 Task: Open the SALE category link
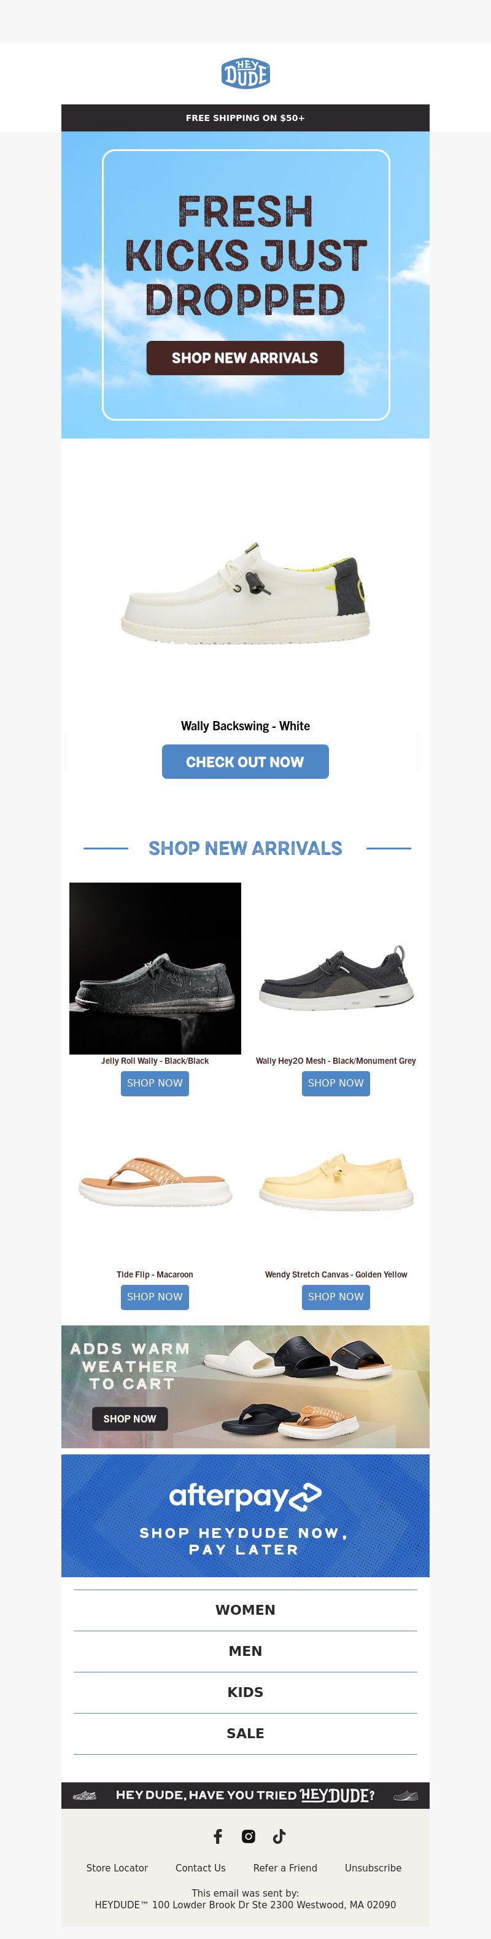pos(245,1733)
